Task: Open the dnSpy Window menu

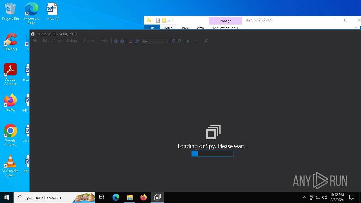Action: point(89,41)
